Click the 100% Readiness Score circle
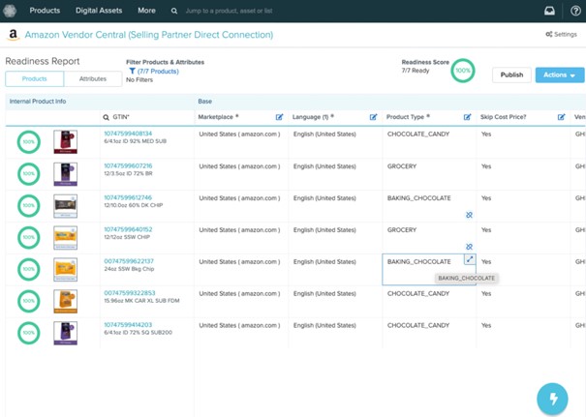Image resolution: width=586 pixels, height=417 pixels. pyautogui.click(x=463, y=71)
